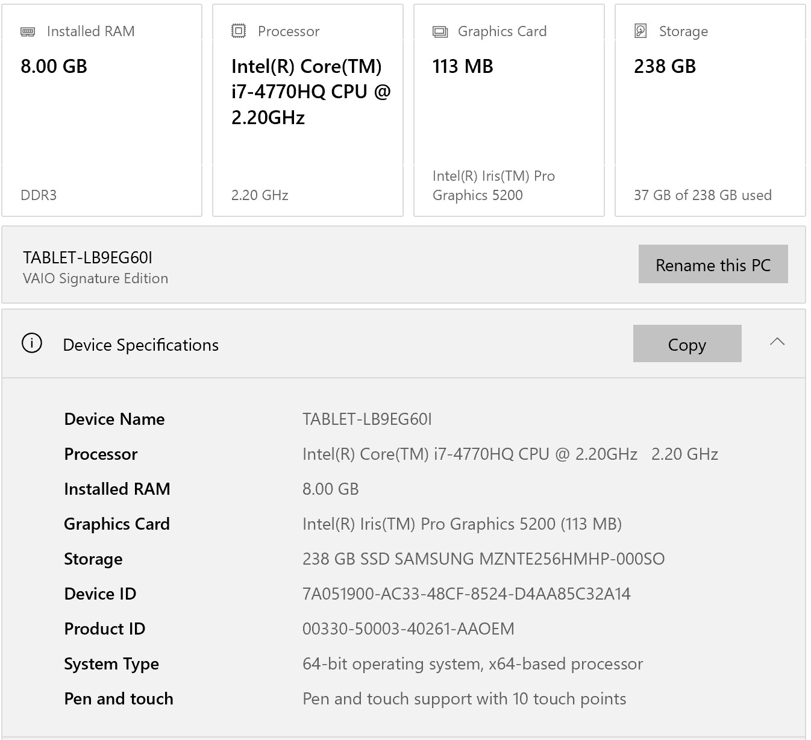Select the Processor value in the specifications list
The width and height of the screenshot is (811, 740).
[510, 454]
